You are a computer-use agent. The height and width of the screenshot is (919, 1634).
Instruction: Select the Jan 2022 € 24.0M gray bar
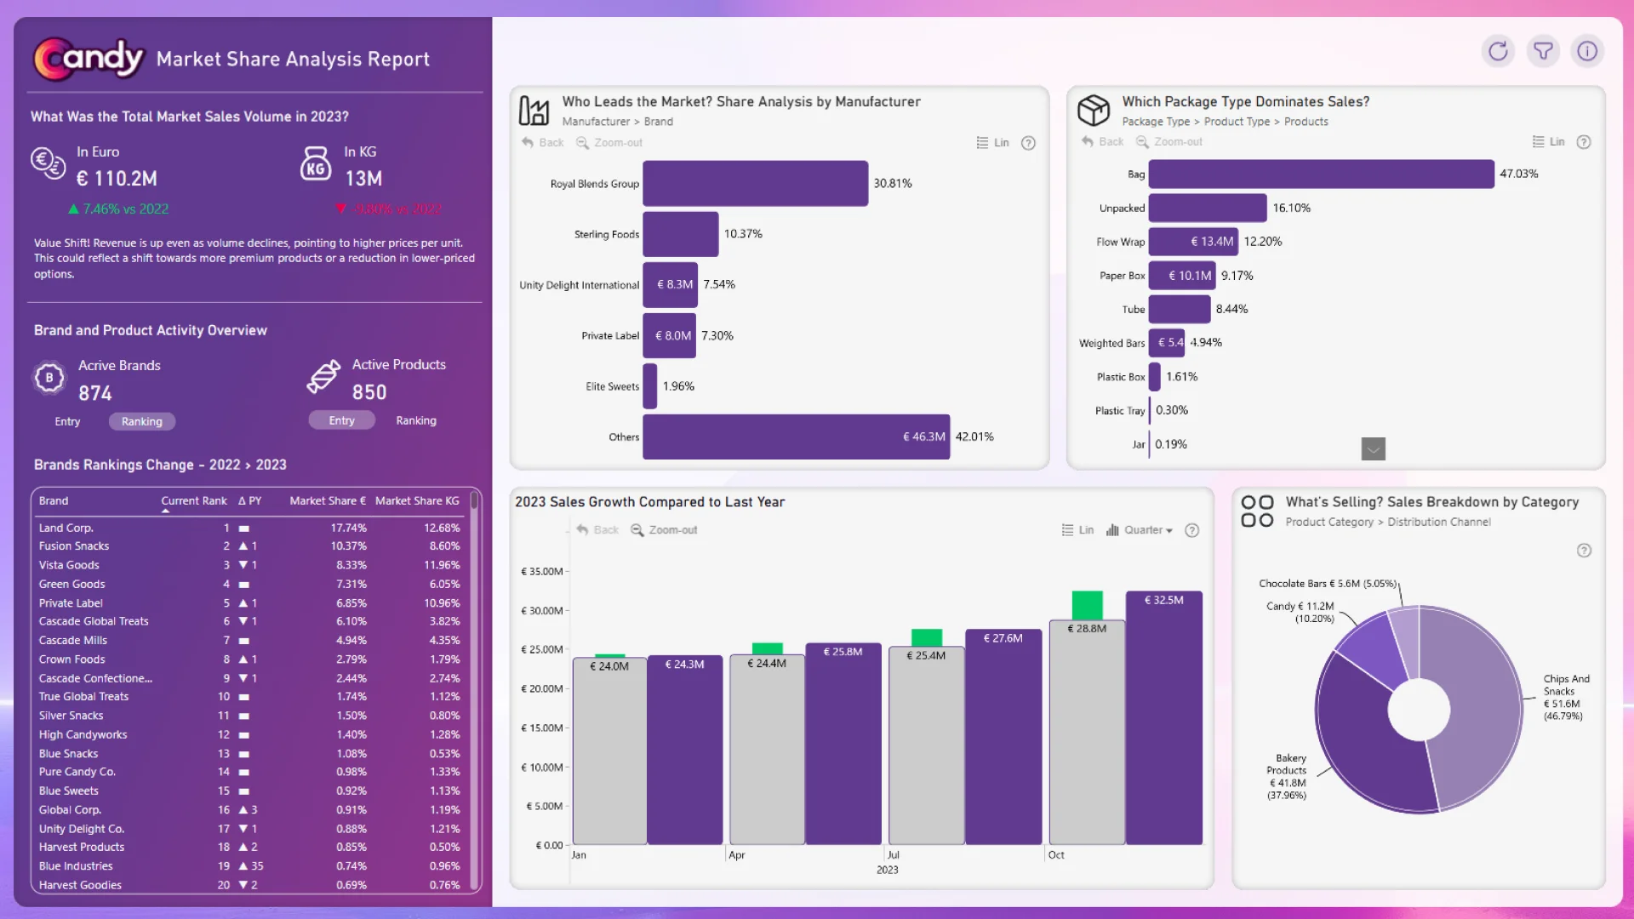click(x=609, y=751)
